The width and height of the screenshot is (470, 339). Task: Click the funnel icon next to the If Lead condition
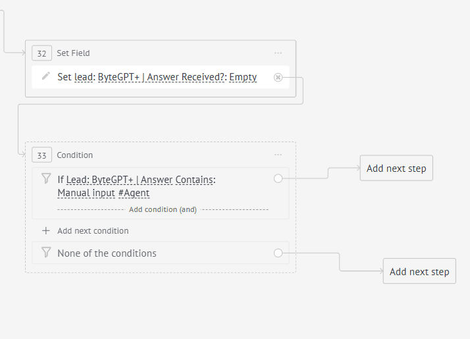click(x=46, y=178)
